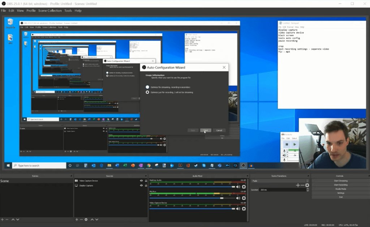The image size is (370, 227).
Task: Open Desktop Audio advanced settings gear
Action: (x=244, y=187)
